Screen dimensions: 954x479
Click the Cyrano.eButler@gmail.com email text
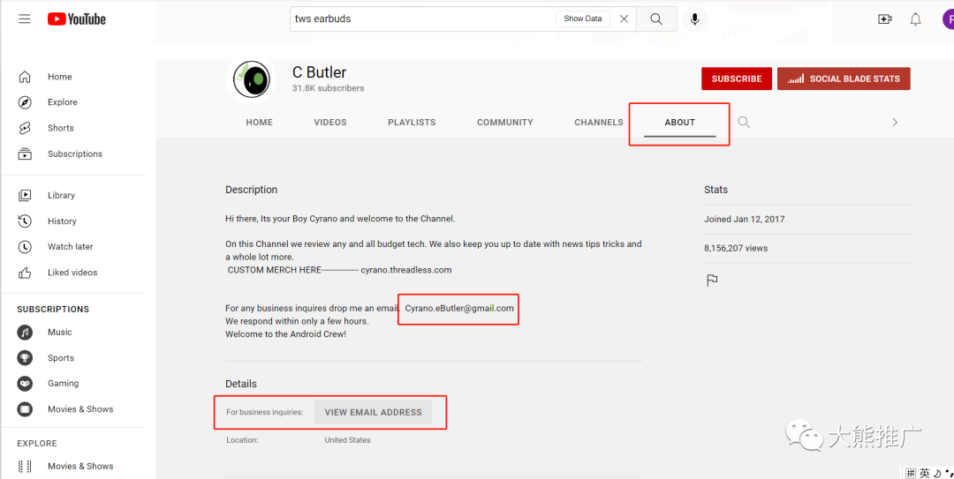pyautogui.click(x=459, y=308)
